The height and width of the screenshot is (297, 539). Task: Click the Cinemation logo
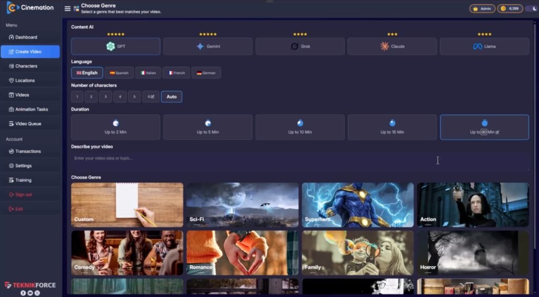30,7
